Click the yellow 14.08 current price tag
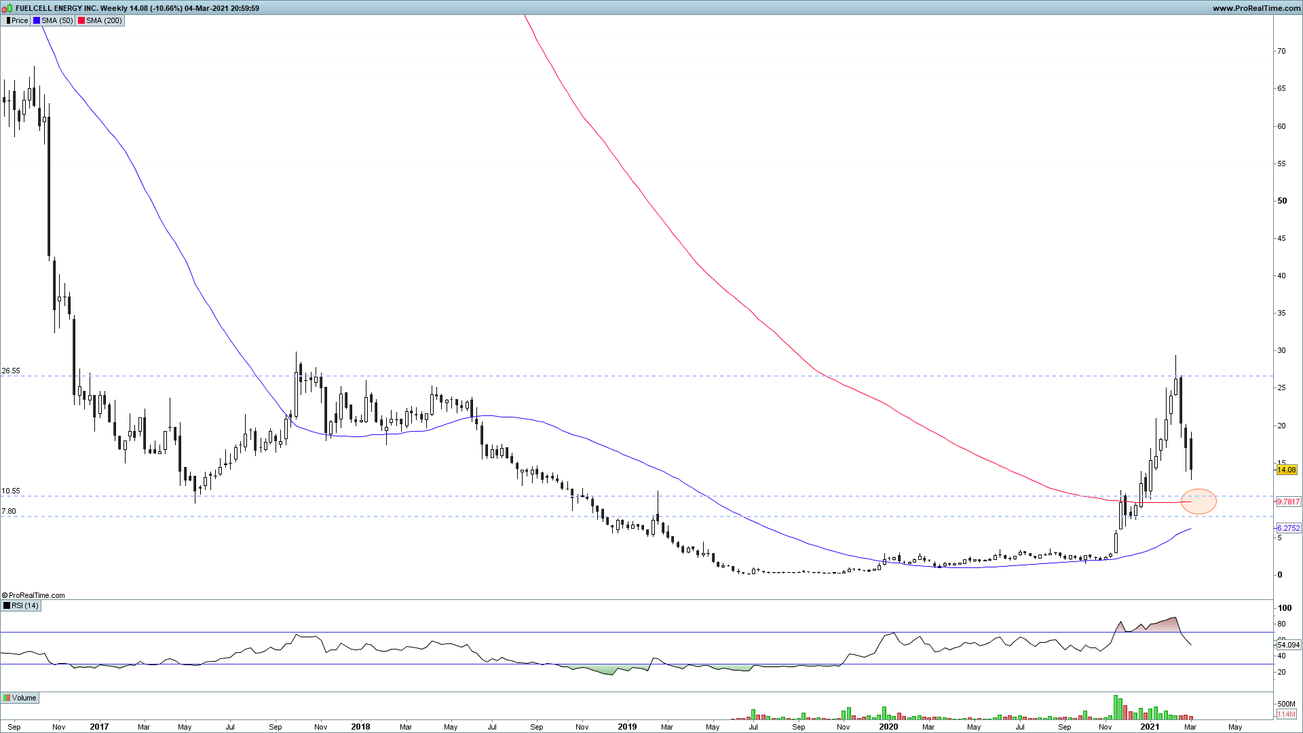 point(1286,470)
